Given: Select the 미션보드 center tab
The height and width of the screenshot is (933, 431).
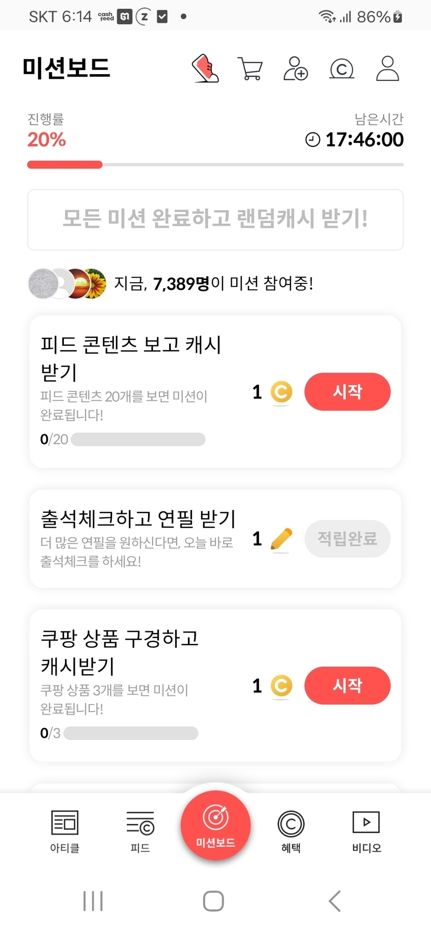Looking at the screenshot, I should (216, 825).
